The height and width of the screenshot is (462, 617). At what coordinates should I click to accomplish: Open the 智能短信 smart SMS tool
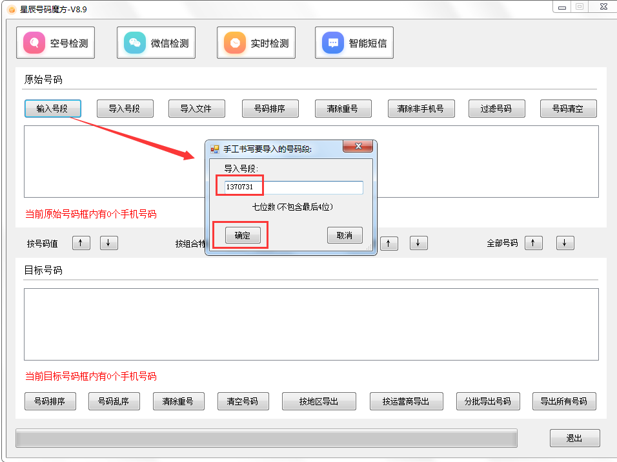(354, 42)
